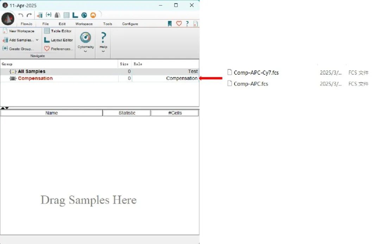Image resolution: width=380 pixels, height=244 pixels.
Task: Select the All Samples group
Action: [32, 71]
